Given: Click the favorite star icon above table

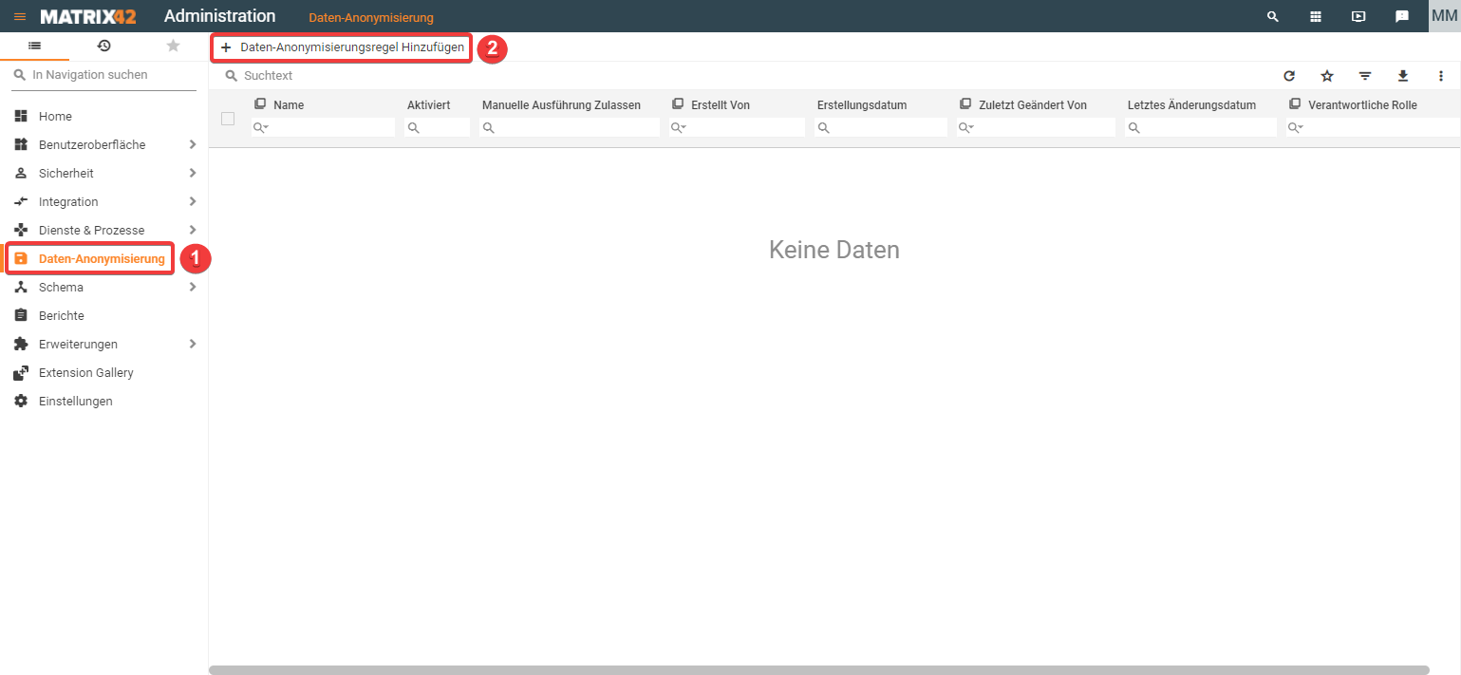Looking at the screenshot, I should coord(1327,76).
